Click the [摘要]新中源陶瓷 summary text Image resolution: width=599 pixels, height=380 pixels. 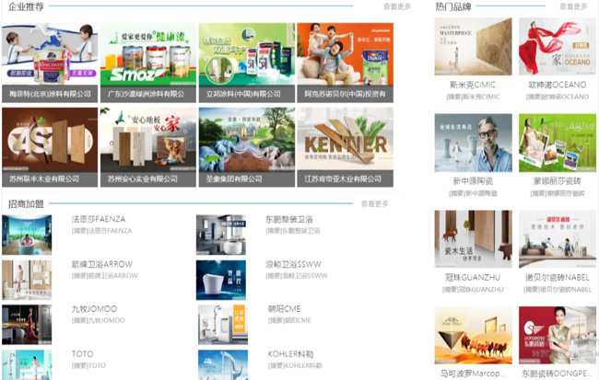coord(473,193)
